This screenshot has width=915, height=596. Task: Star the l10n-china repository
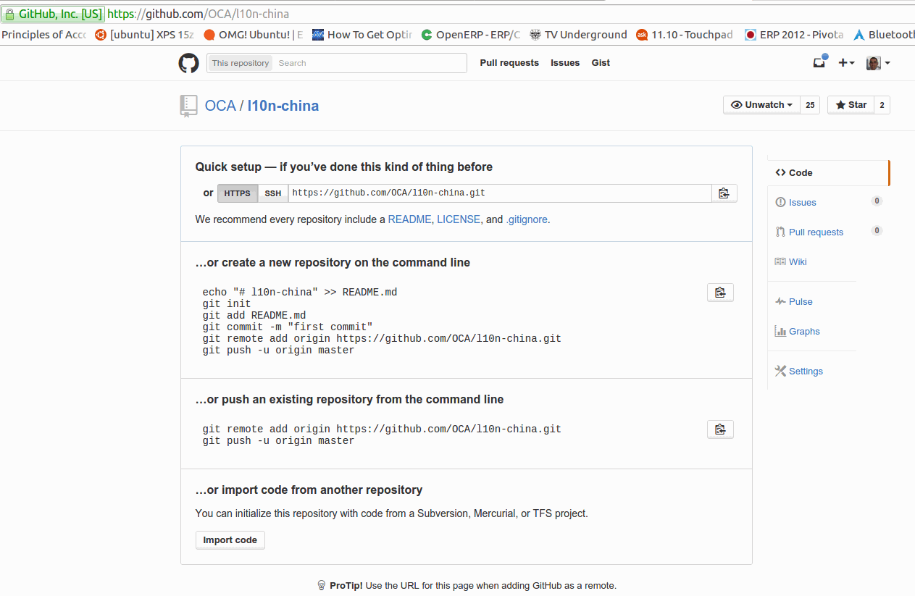tap(851, 105)
